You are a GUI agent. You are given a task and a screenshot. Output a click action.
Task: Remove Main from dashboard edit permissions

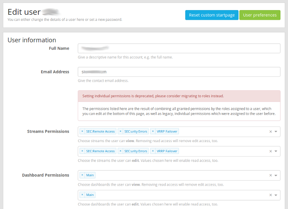(82, 195)
